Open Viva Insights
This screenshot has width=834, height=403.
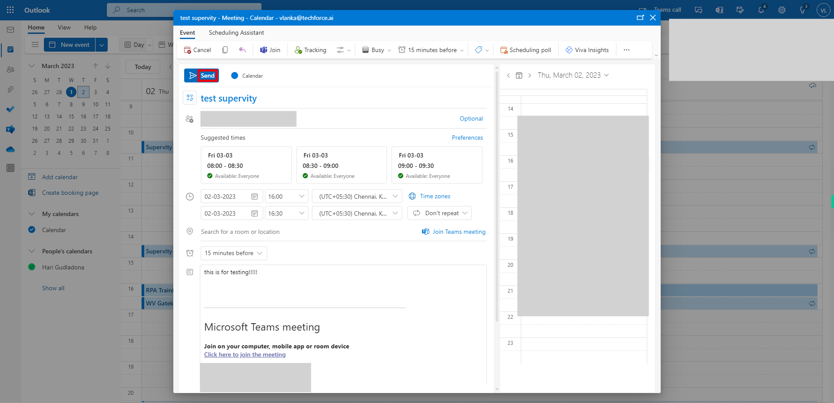587,50
